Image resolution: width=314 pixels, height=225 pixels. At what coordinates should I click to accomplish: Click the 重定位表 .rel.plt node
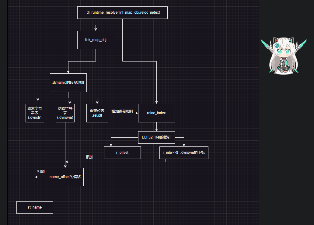click(97, 113)
